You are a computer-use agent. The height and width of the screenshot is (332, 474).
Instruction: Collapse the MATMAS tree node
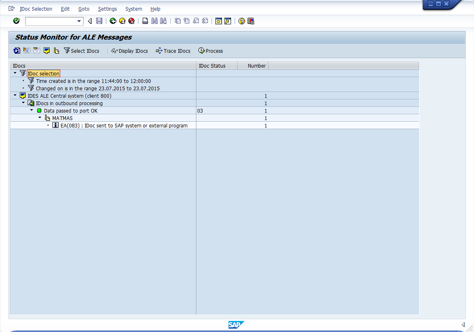click(x=40, y=118)
